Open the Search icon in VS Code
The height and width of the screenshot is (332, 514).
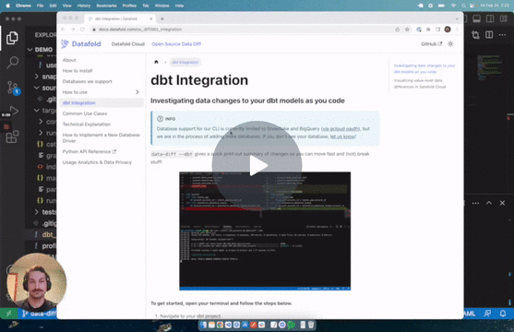[x=12, y=62]
